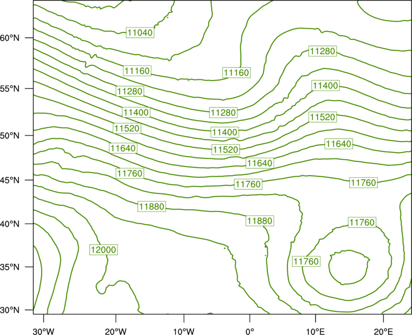The height and width of the screenshot is (335, 412).
Task: Click the 11040 contour label
Action: (140, 32)
